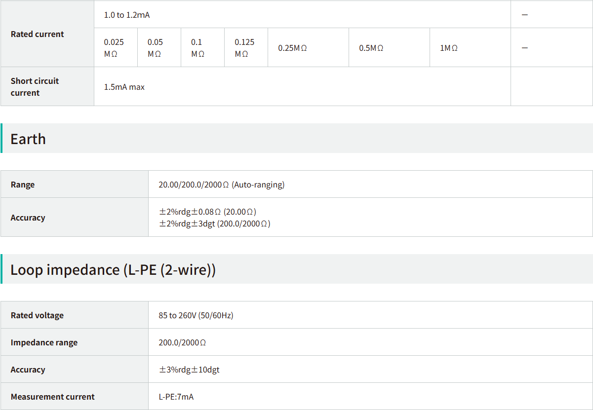Click the Earth section heading
This screenshot has height=410, width=593.
point(28,139)
